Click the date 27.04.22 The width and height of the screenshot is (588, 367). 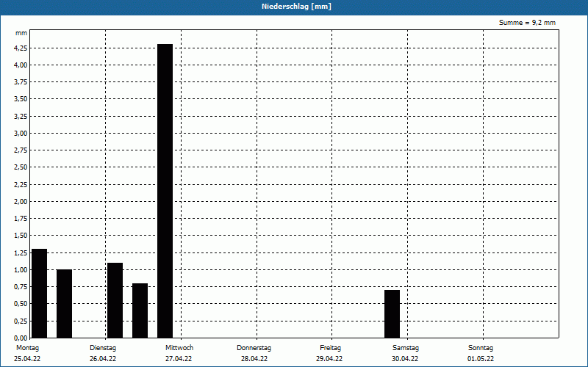click(x=179, y=359)
